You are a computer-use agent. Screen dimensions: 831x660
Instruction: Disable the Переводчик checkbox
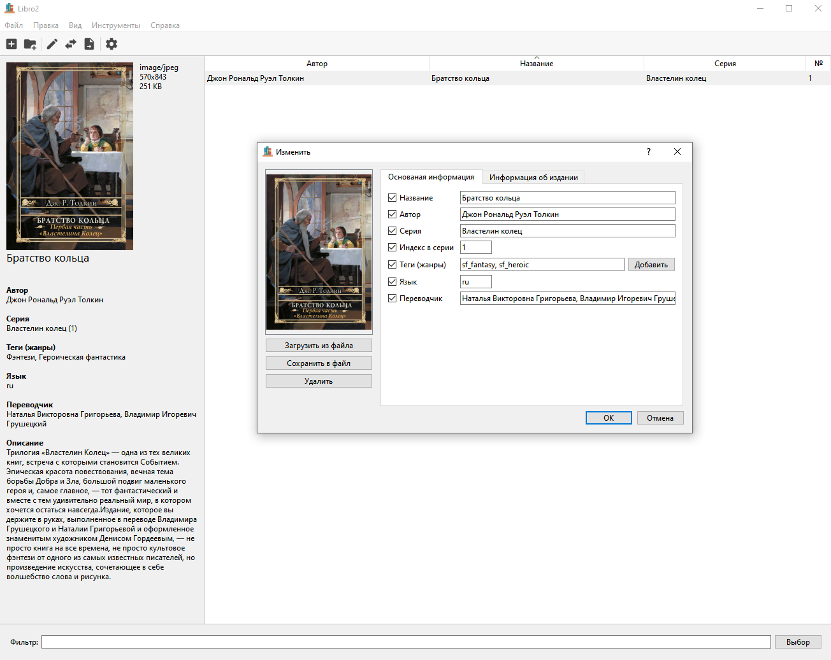pyautogui.click(x=393, y=298)
